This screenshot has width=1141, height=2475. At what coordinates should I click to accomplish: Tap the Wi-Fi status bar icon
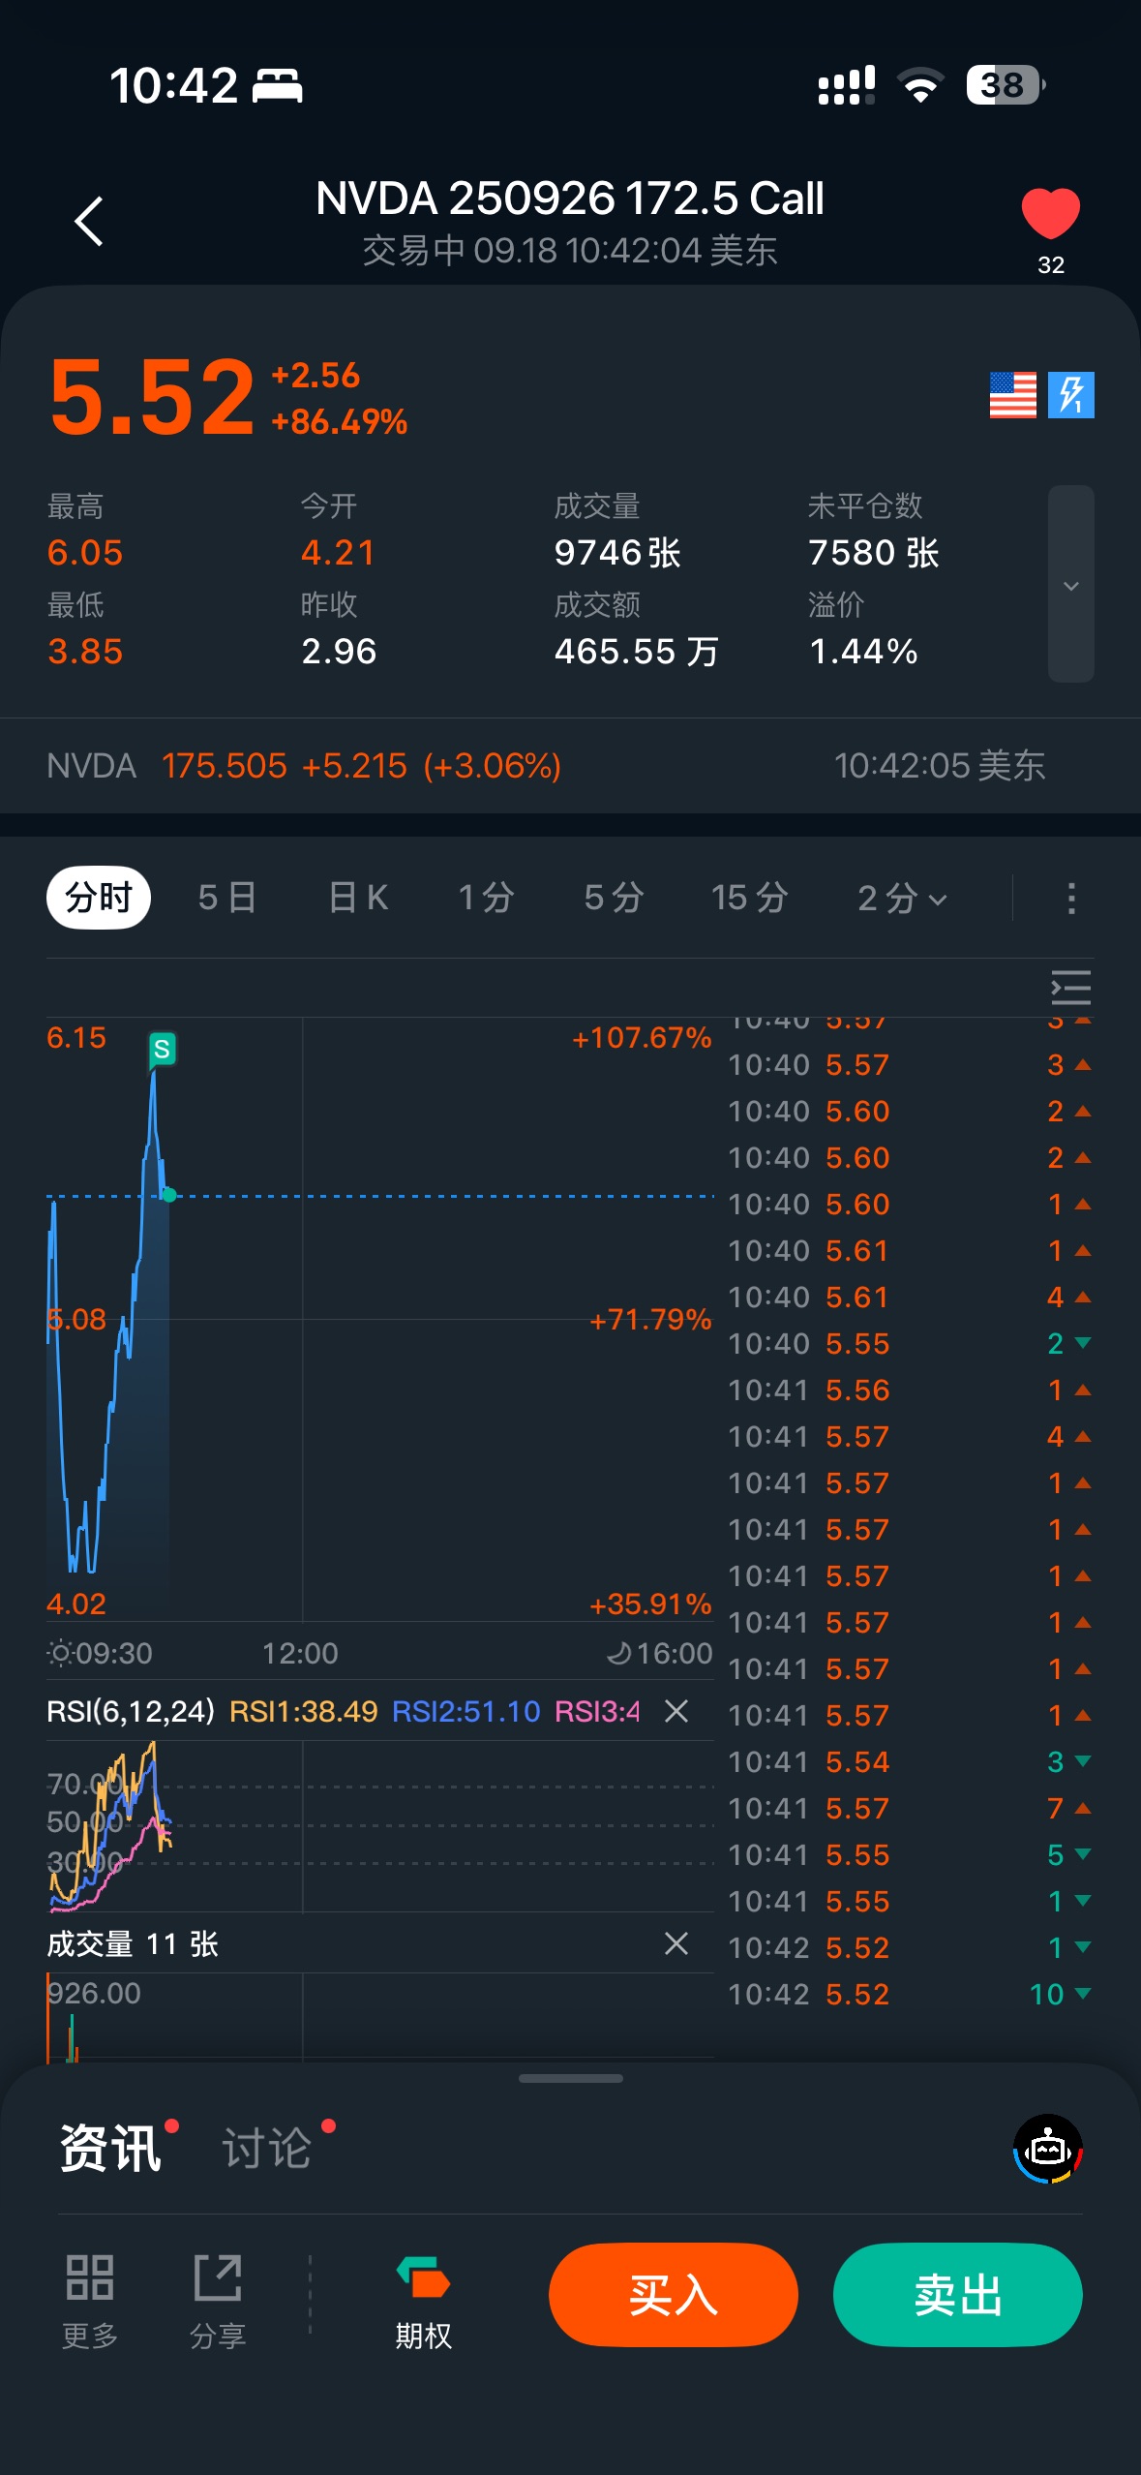pyautogui.click(x=920, y=85)
